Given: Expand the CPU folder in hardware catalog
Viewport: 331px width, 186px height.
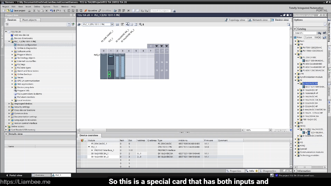Looking at the screenshot, I should (295, 74).
